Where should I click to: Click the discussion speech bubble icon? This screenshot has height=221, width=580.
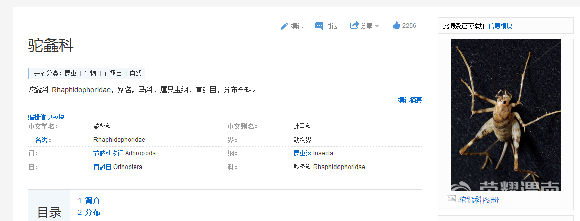pyautogui.click(x=319, y=26)
